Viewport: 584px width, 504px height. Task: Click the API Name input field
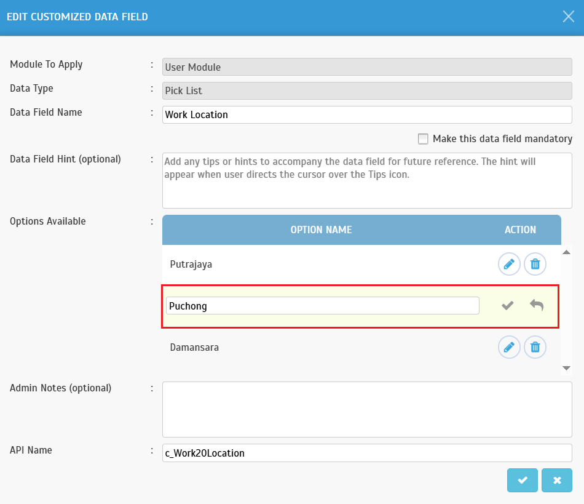(x=367, y=453)
